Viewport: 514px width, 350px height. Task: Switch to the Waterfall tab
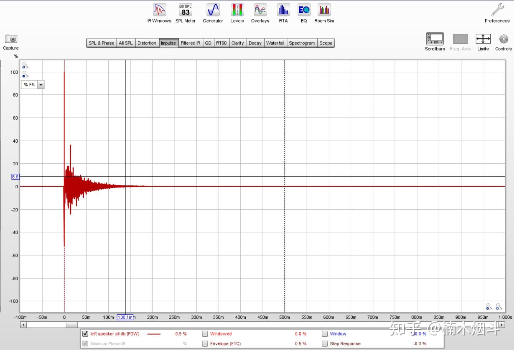(x=275, y=43)
